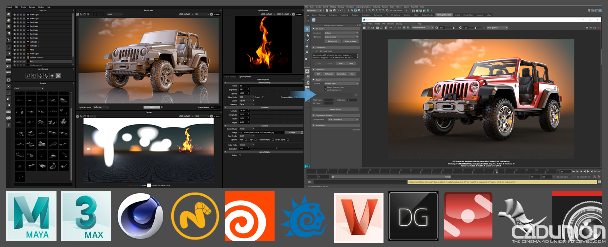This screenshot has width=608, height=247.
Task: Open the Proxy Format HDR dropdown
Action: 342,120
